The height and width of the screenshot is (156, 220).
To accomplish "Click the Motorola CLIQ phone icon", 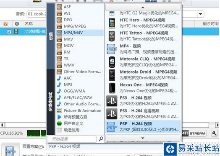I will click(x=112, y=62).
